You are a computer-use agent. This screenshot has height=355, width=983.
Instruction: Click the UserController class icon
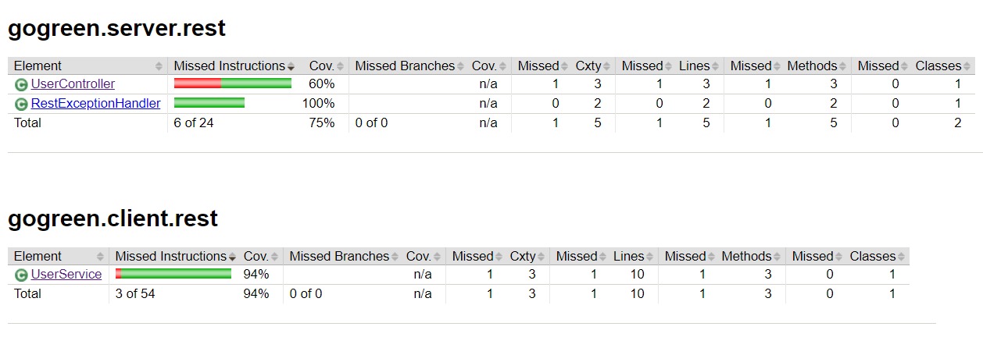point(21,84)
